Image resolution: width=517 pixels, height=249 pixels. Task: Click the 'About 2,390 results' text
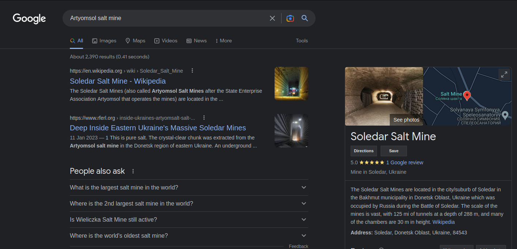[x=110, y=57]
